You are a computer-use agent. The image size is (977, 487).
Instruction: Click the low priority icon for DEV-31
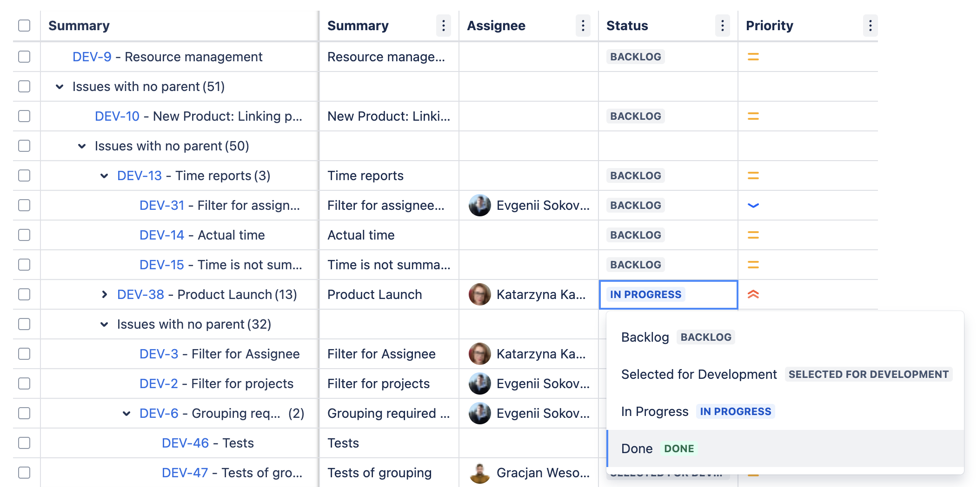tap(753, 205)
